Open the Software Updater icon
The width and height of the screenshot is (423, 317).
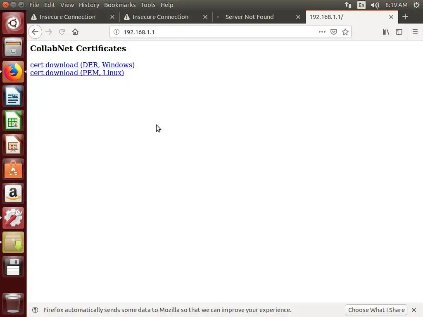[x=13, y=242]
